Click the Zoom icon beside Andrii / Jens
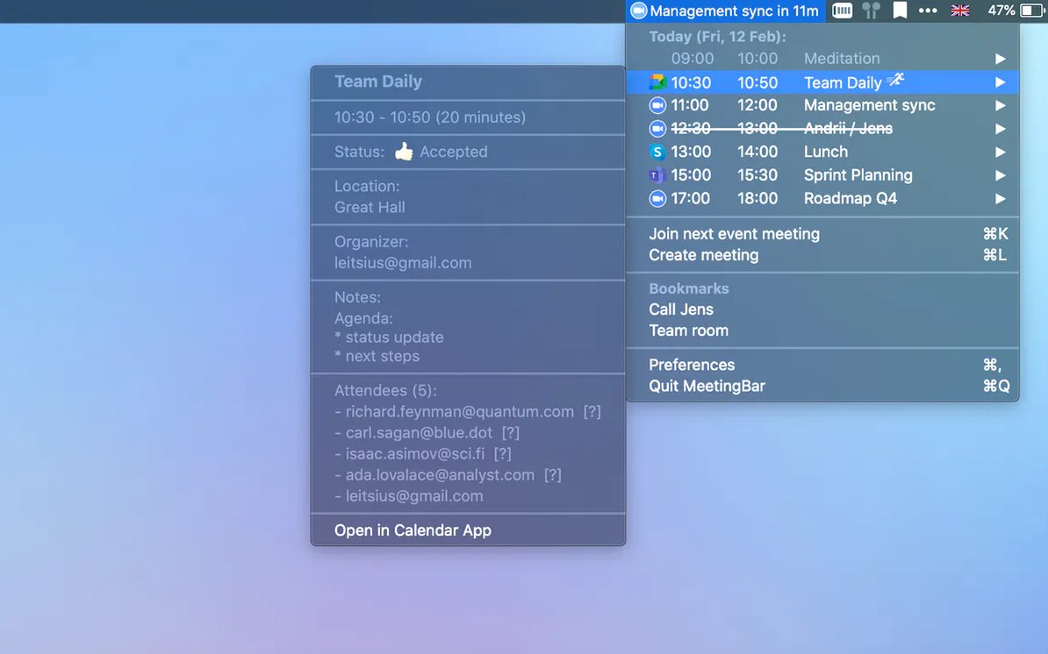This screenshot has width=1048, height=654. click(x=657, y=128)
